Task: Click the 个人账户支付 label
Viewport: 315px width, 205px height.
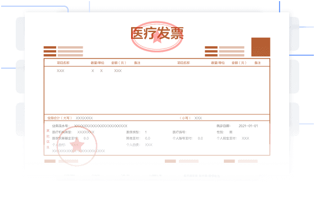Action: coord(182,139)
